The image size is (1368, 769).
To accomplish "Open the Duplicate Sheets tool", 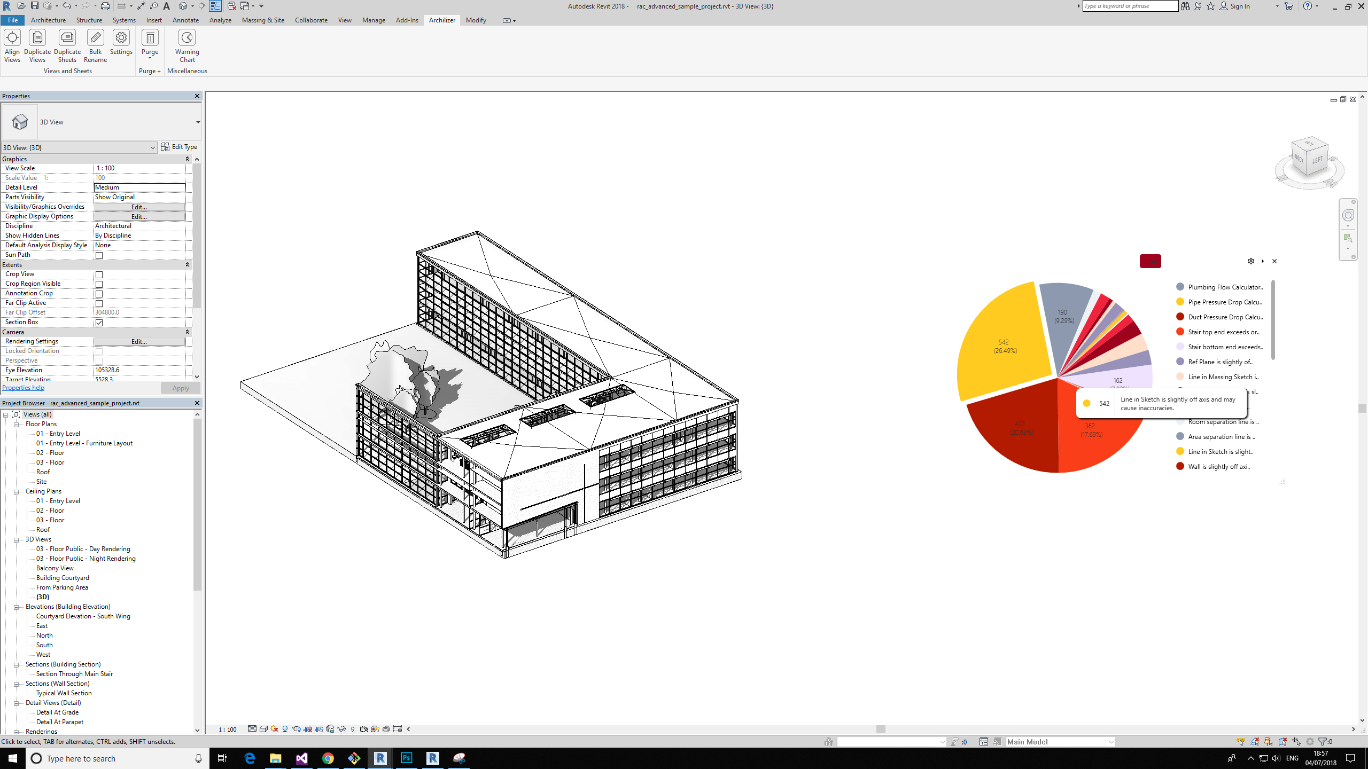I will click(67, 38).
